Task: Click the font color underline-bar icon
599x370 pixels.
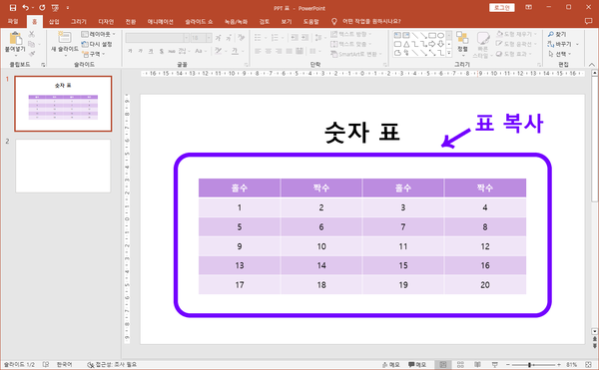Action: [235, 51]
